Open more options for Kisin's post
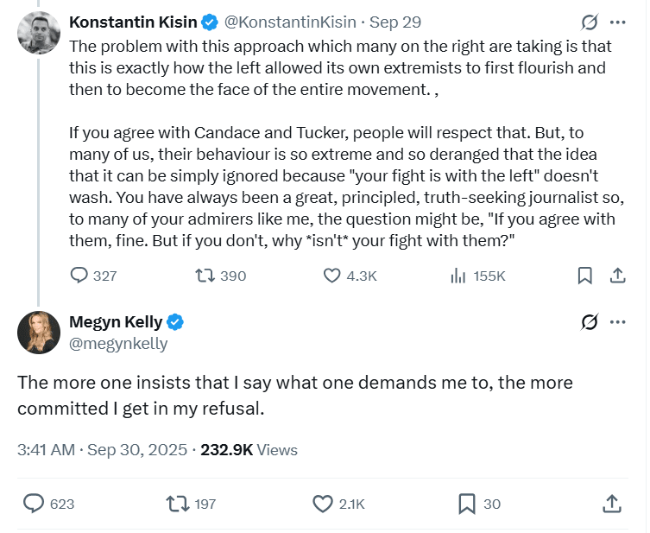 point(617,22)
